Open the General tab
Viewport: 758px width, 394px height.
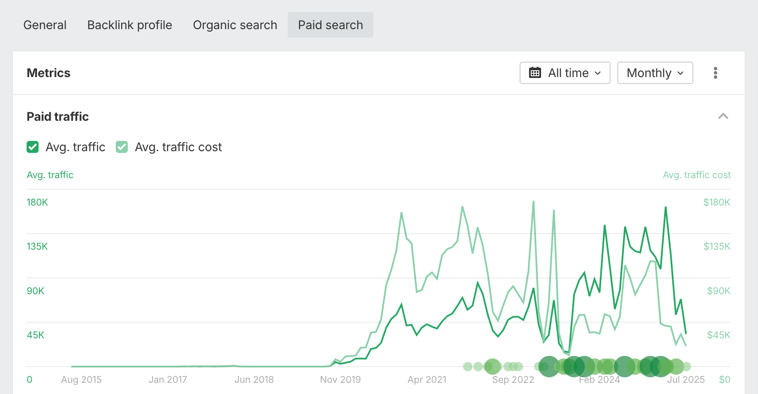[x=45, y=25]
